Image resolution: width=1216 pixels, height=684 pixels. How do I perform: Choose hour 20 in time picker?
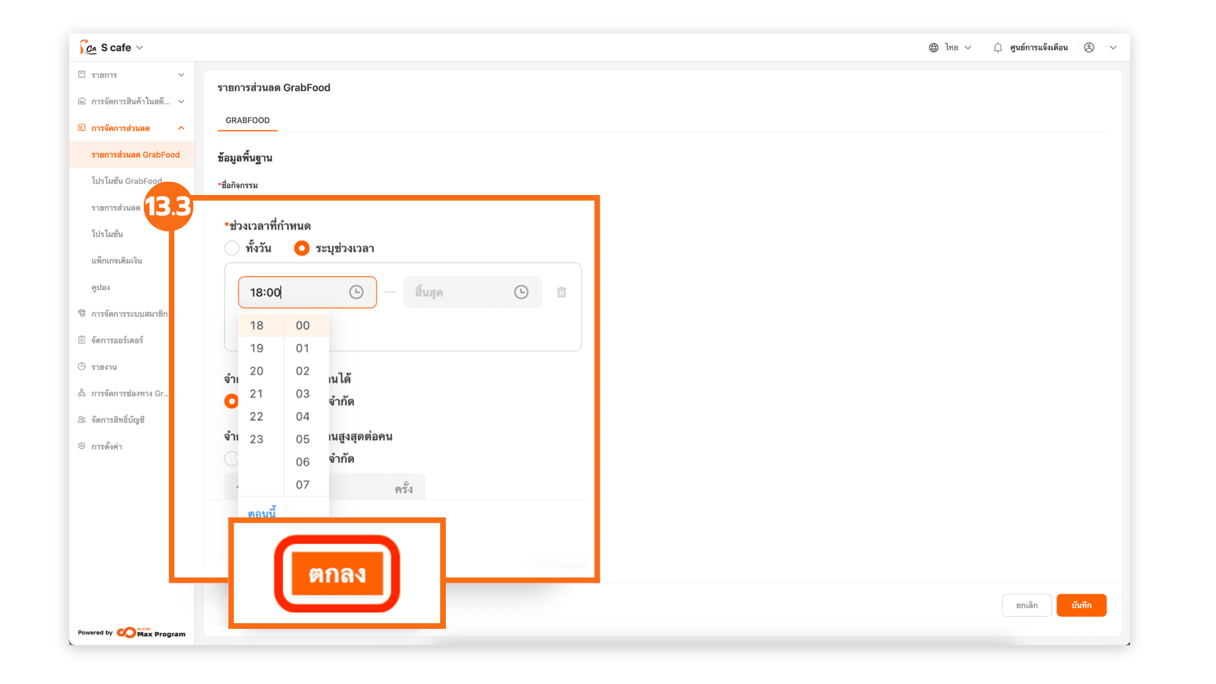tap(256, 371)
